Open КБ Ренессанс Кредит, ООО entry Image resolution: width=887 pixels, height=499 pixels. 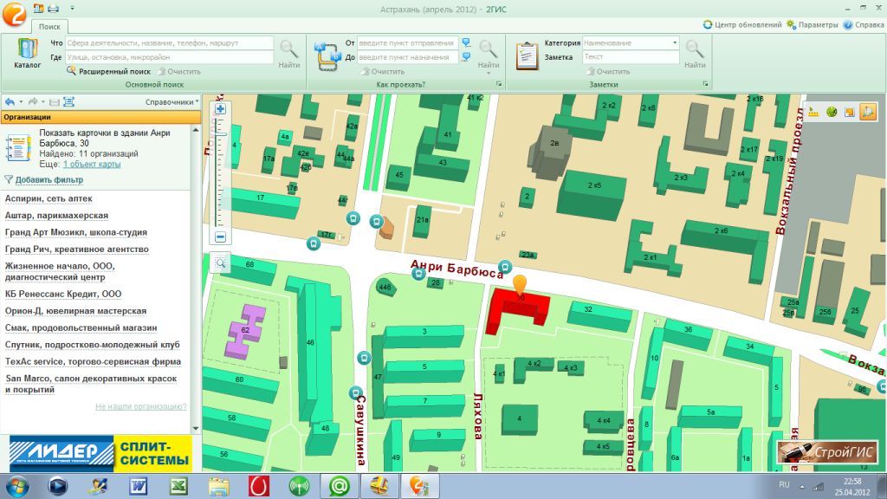(x=63, y=295)
